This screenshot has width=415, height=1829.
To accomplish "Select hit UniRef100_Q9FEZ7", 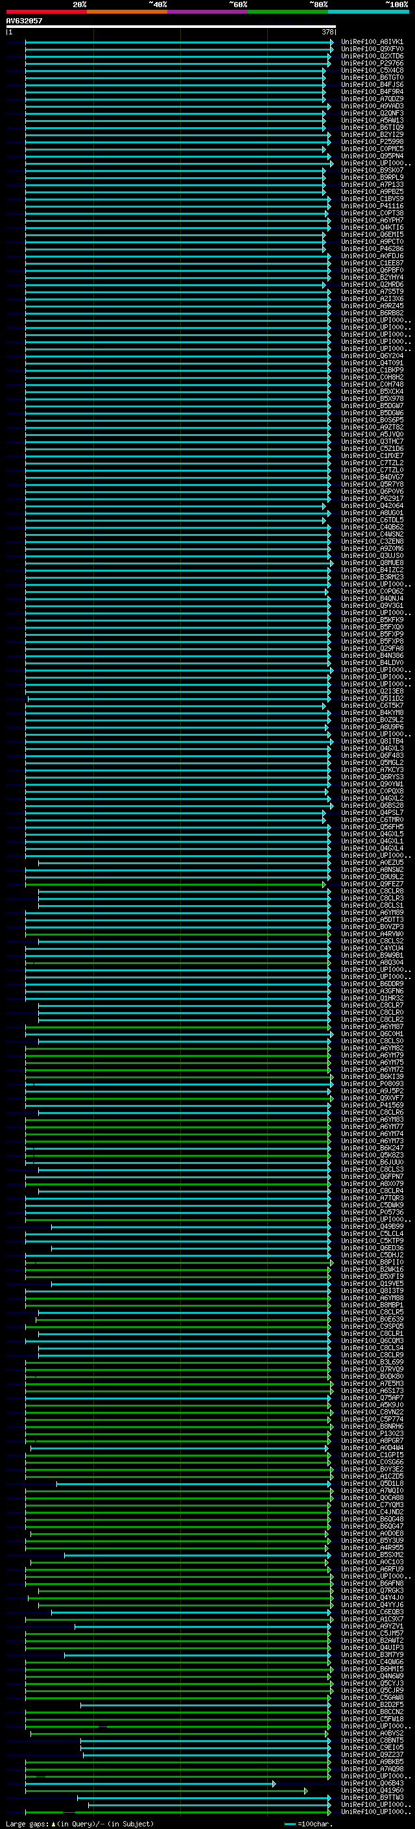I will [372, 884].
